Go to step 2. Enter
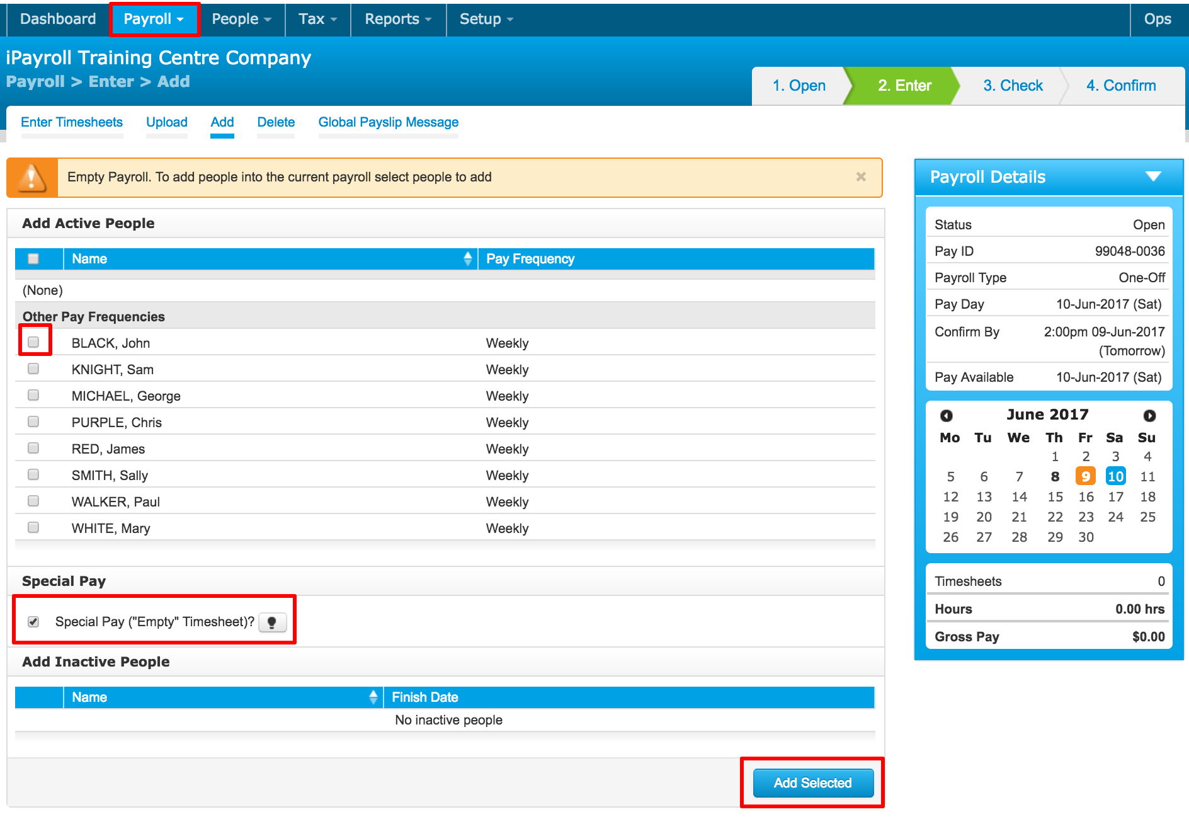Image resolution: width=1189 pixels, height=819 pixels. 904,86
